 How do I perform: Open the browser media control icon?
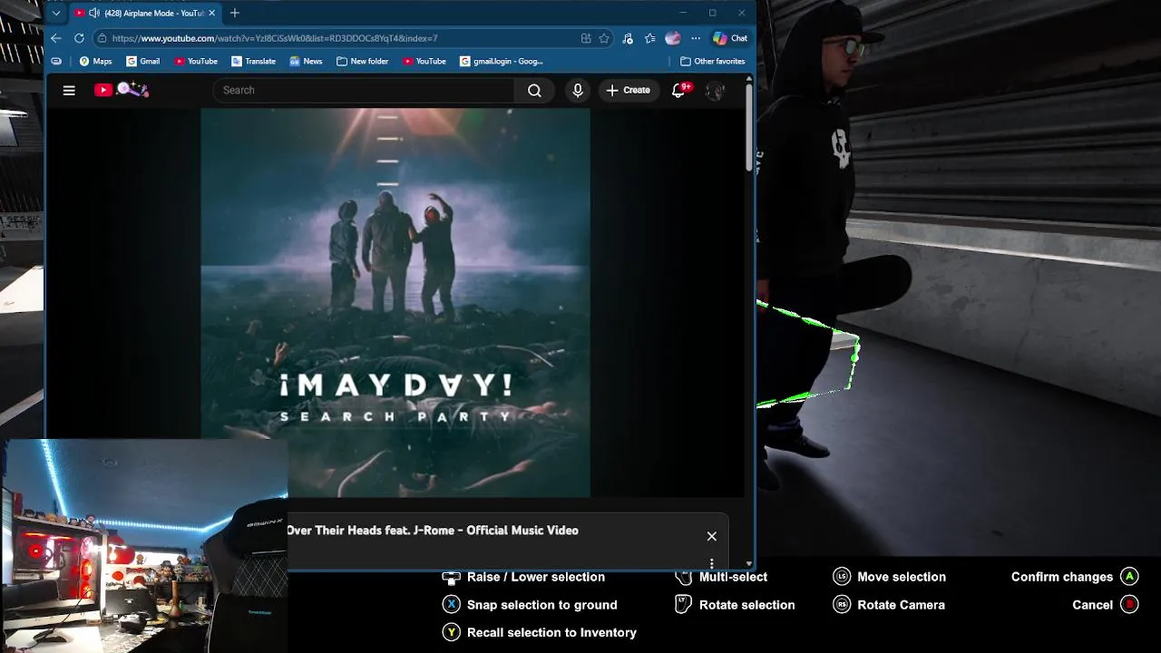tap(628, 38)
